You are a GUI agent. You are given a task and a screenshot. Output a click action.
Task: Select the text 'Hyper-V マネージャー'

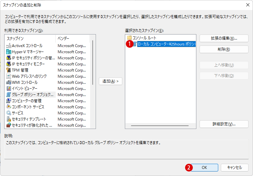click(28, 52)
